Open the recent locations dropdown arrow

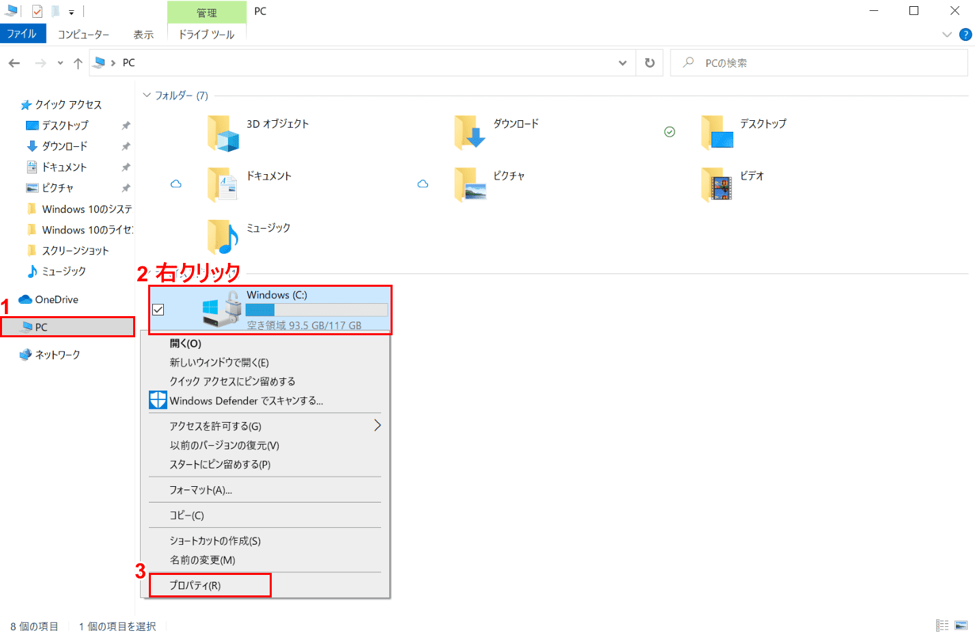[x=60, y=63]
